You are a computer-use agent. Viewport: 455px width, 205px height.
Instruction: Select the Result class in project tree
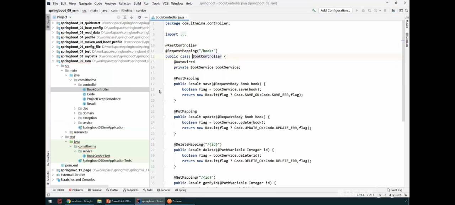coord(91,104)
